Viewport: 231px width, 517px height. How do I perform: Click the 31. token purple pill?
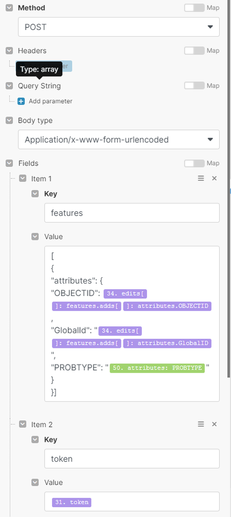72,502
